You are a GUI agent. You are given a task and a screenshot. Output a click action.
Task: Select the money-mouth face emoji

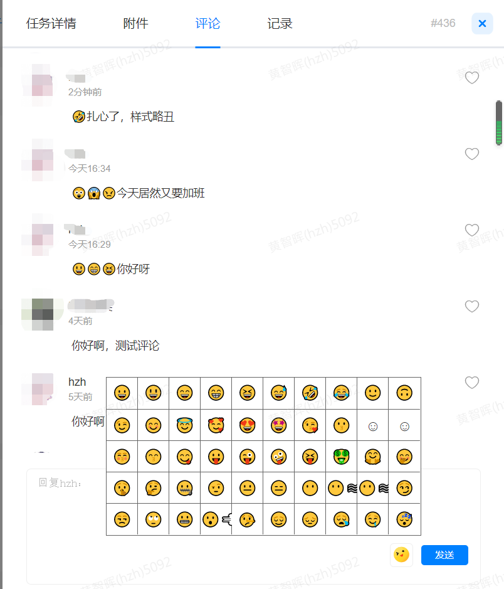tap(341, 457)
